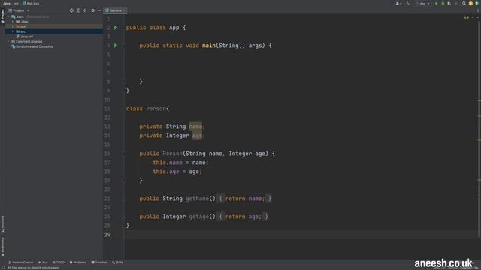Toggle the Project side tab
Screen dimensions: 481x270
(2, 15)
